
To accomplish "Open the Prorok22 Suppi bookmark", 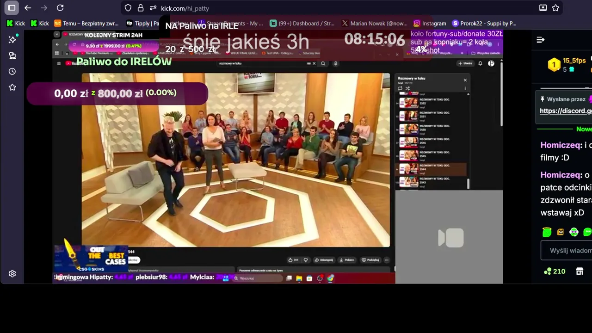I will pyautogui.click(x=484, y=23).
